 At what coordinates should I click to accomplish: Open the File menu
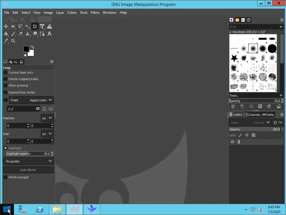[7, 13]
